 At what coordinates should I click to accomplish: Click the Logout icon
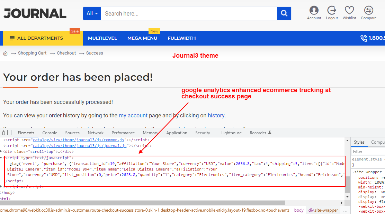pos(332,13)
